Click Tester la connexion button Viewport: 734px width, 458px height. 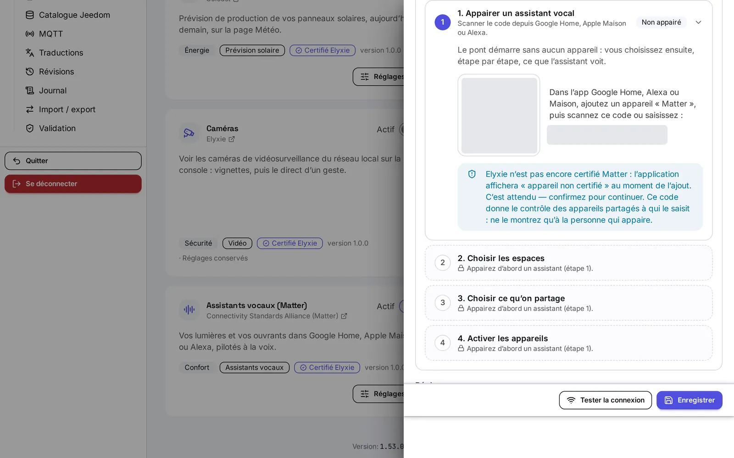606,400
